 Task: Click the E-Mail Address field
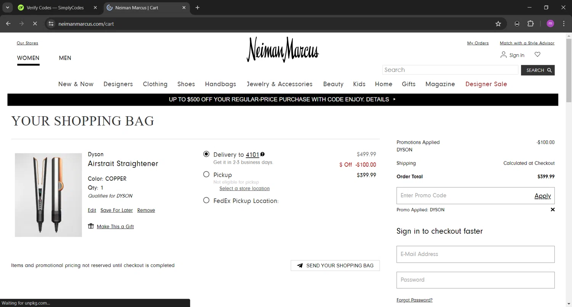tap(476, 254)
